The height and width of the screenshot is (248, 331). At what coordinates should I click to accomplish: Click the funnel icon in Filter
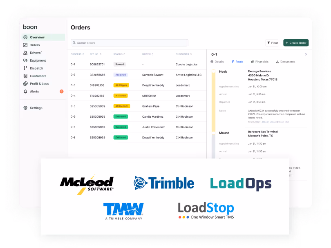pyautogui.click(x=268, y=43)
